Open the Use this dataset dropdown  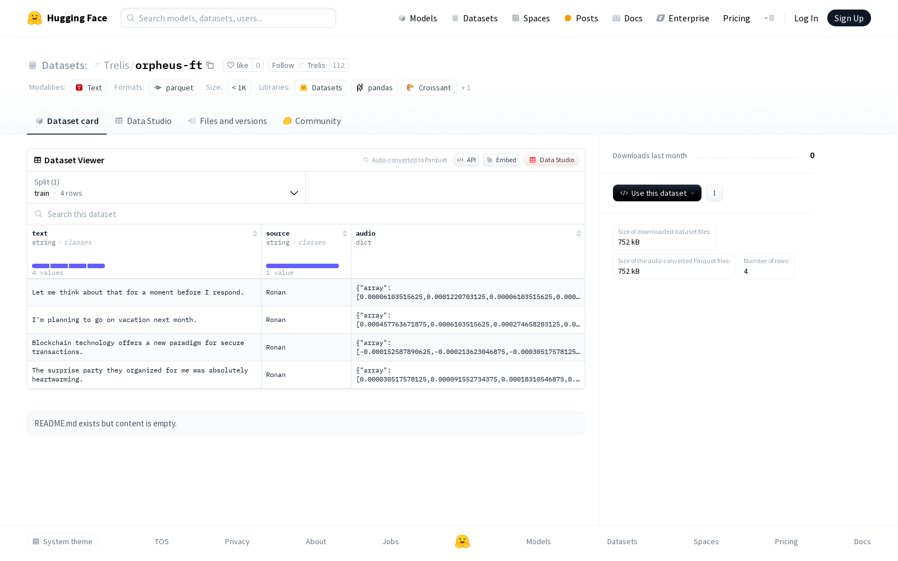click(657, 193)
